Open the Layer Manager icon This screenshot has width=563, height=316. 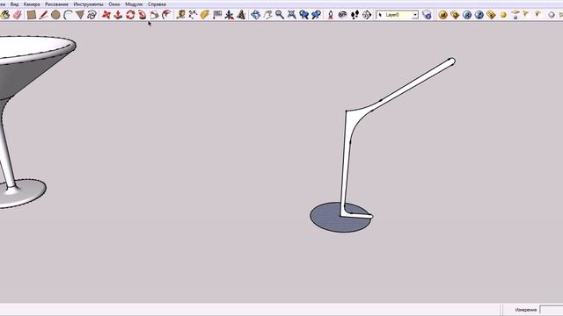click(427, 15)
